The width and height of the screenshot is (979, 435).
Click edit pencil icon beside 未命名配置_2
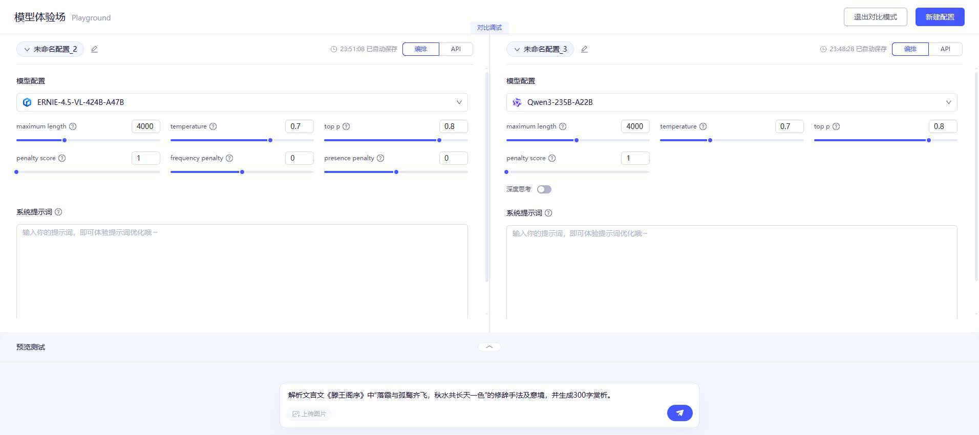point(94,49)
